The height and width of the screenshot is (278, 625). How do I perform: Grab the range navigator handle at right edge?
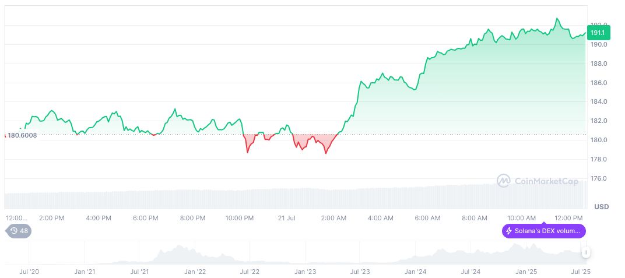(x=585, y=252)
